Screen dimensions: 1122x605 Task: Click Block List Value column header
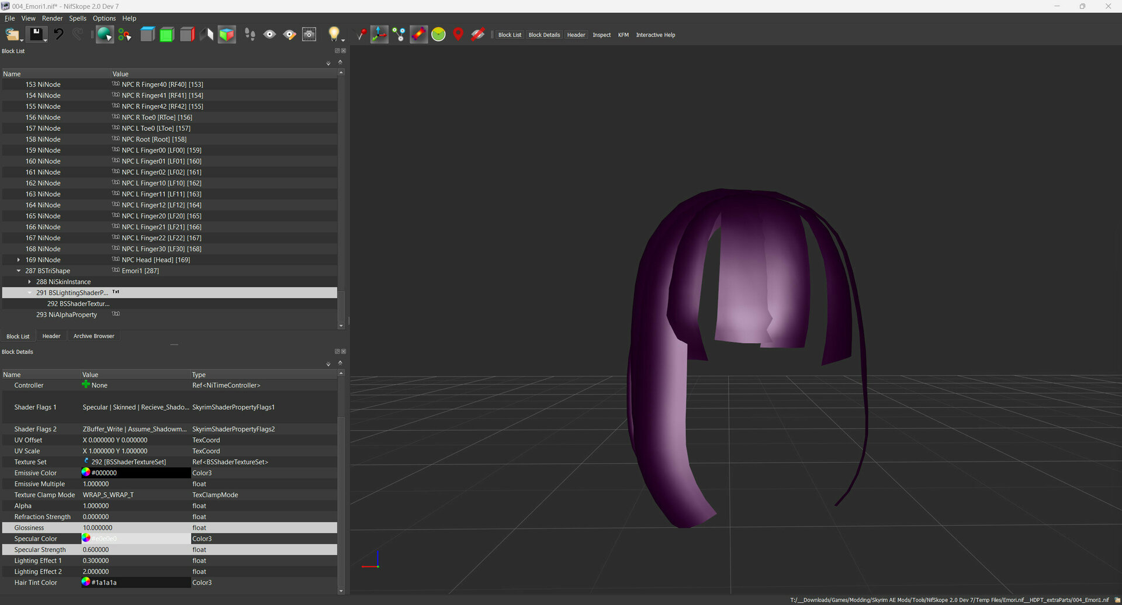[x=224, y=74]
